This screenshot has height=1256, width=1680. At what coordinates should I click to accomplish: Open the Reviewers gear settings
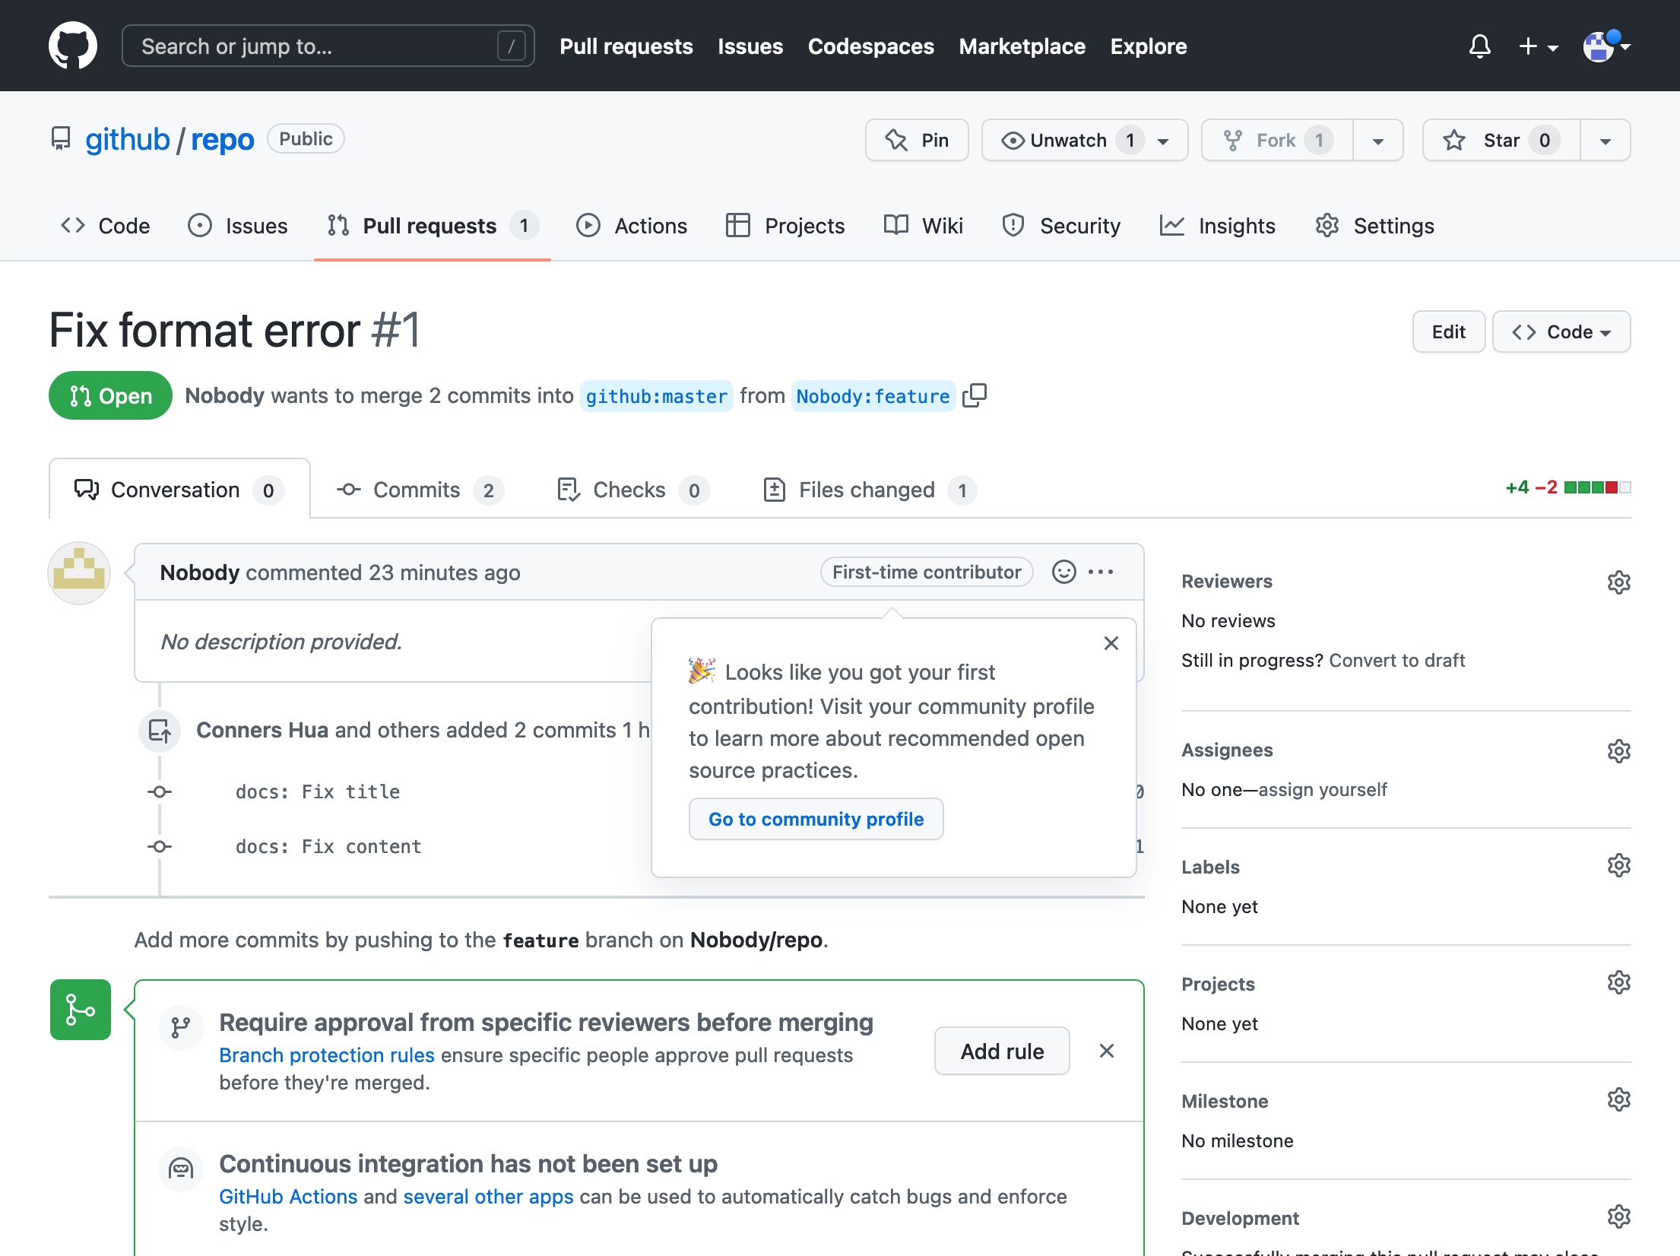1618,582
